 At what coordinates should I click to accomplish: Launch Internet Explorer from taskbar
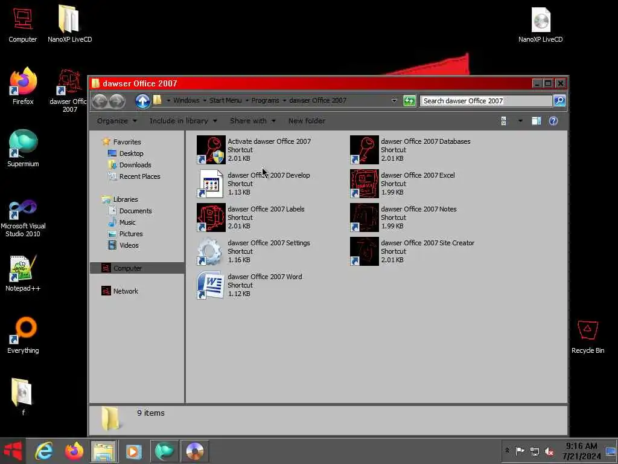(x=43, y=451)
